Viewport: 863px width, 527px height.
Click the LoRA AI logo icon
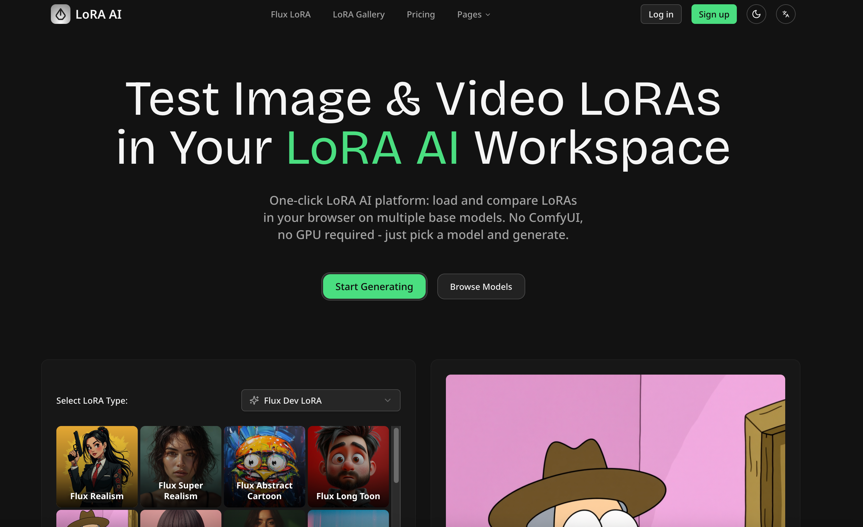(x=60, y=14)
